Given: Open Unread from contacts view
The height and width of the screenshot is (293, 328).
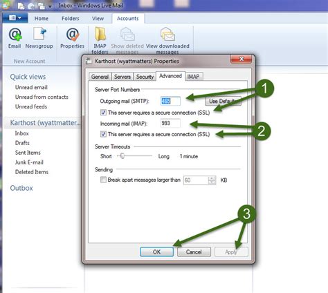Looking at the screenshot, I should click(x=42, y=97).
